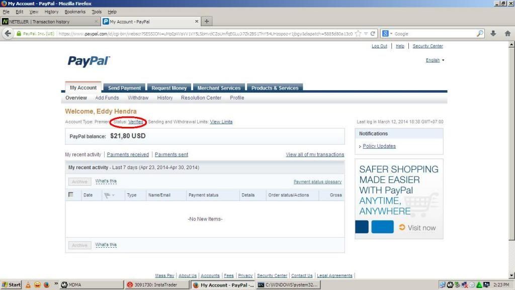515x290 pixels.
Task: Open the View menu
Action: [x=34, y=12]
